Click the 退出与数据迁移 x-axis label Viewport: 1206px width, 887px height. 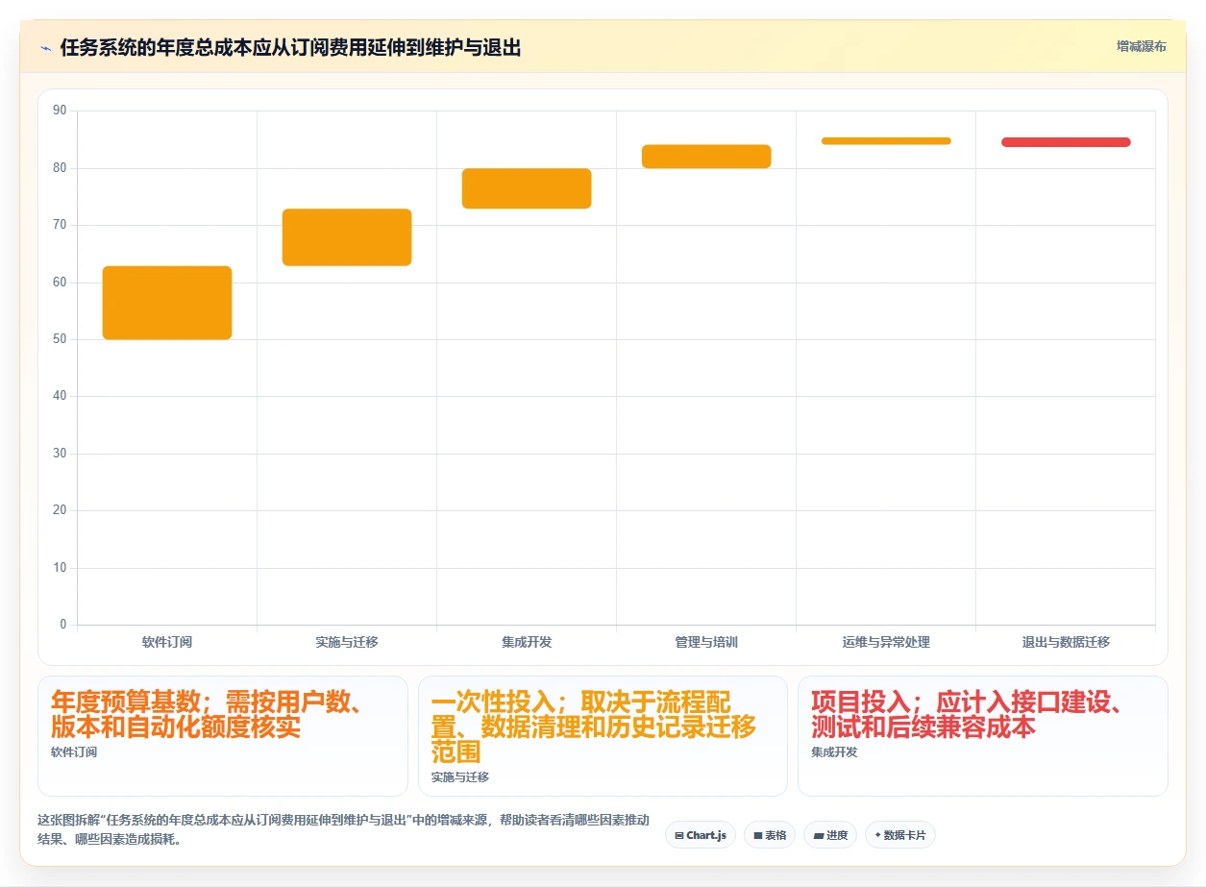tap(1066, 642)
